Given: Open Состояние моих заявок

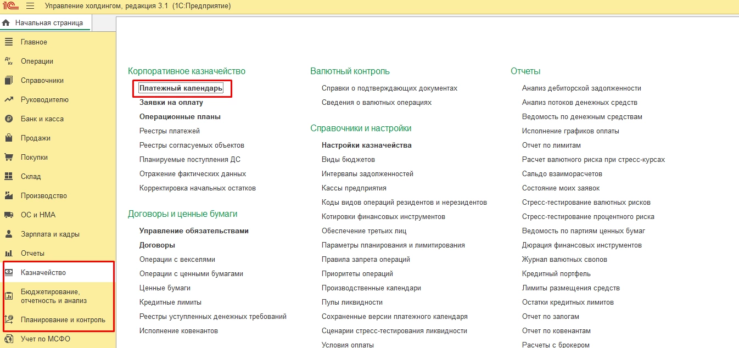Looking at the screenshot, I should [561, 188].
